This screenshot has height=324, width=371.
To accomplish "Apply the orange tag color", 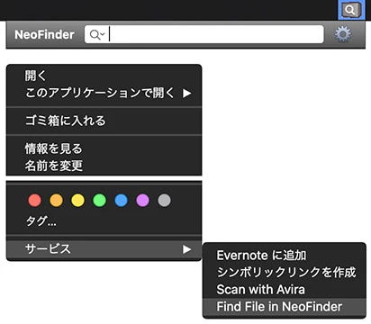I will (x=57, y=201).
